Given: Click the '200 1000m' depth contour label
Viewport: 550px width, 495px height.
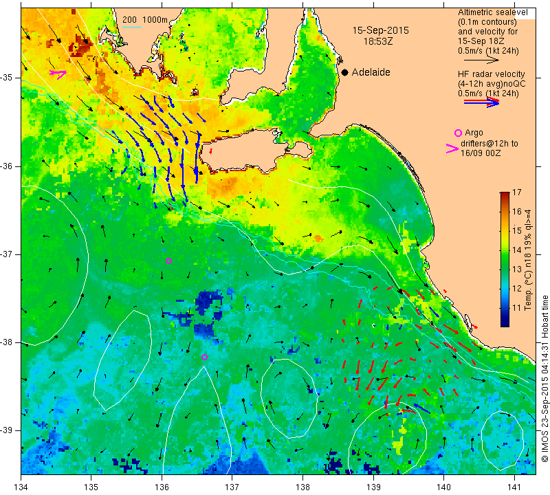Looking at the screenshot, I should pos(145,20).
